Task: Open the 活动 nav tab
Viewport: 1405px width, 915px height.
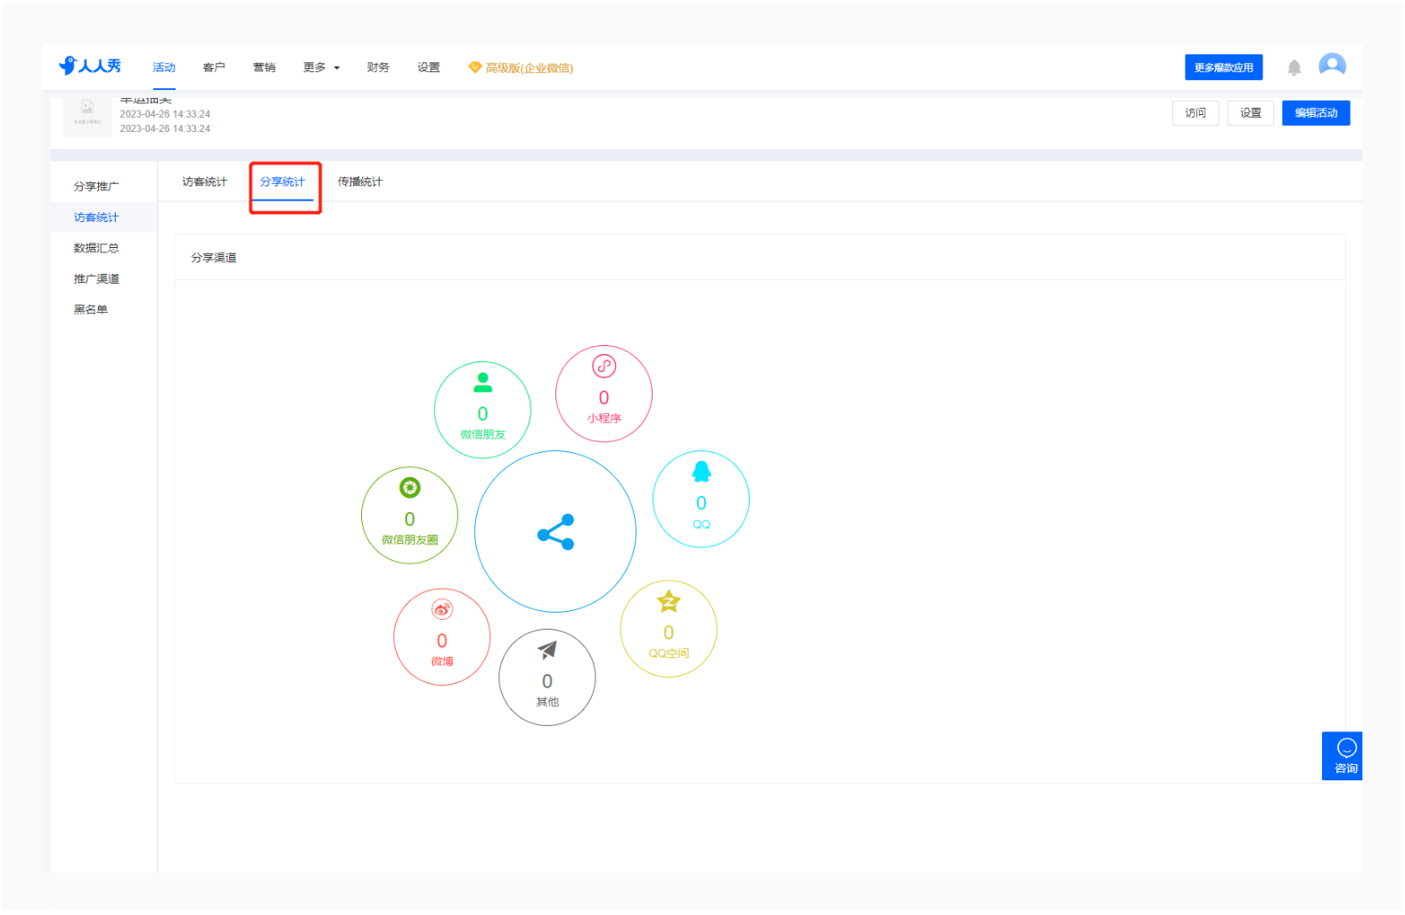Action: [164, 68]
